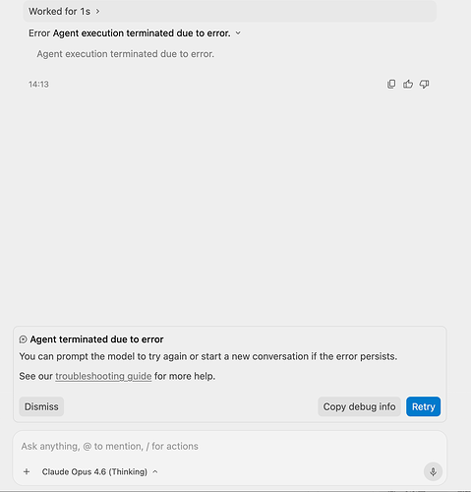The image size is (471, 492).
Task: Add an attachment with the plus icon
Action: [x=27, y=471]
